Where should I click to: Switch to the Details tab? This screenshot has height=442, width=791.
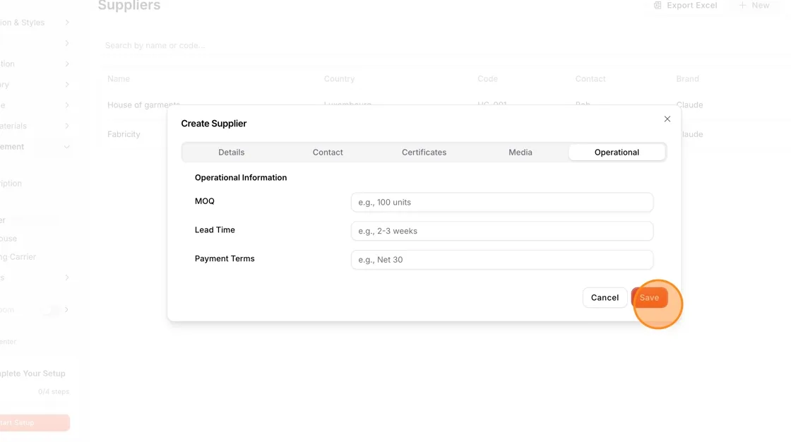[x=231, y=153]
